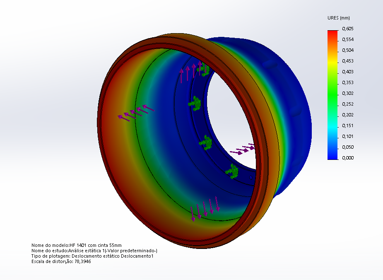Click the maximum legend value 0,605
The image size is (383, 280).
point(347,29)
